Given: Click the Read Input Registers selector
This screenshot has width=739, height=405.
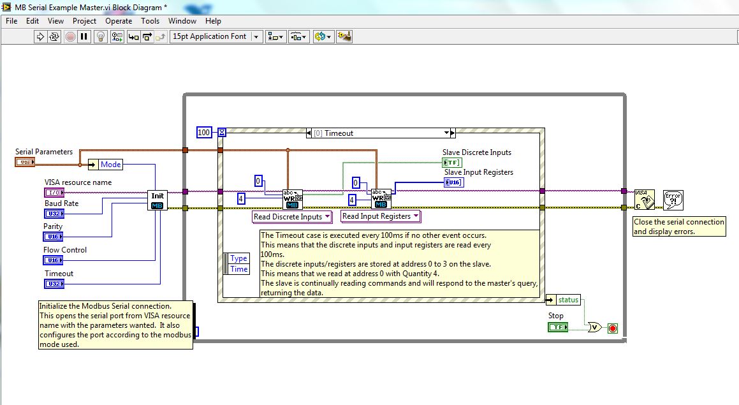Looking at the screenshot, I should [x=381, y=216].
